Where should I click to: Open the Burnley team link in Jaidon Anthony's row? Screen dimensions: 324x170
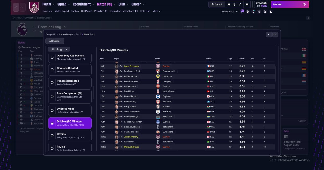[x=166, y=137]
